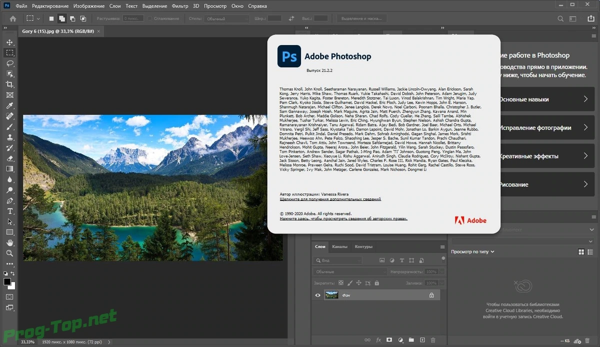This screenshot has height=347, width=600.
Task: Select the Path Selection tool
Action: (x=9, y=222)
